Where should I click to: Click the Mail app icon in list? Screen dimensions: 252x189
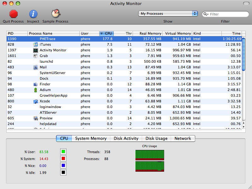pyautogui.click(x=35, y=67)
